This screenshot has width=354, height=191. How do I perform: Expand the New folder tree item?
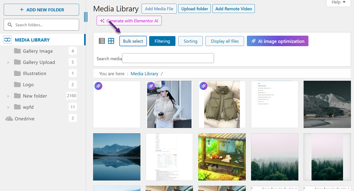click(x=8, y=96)
